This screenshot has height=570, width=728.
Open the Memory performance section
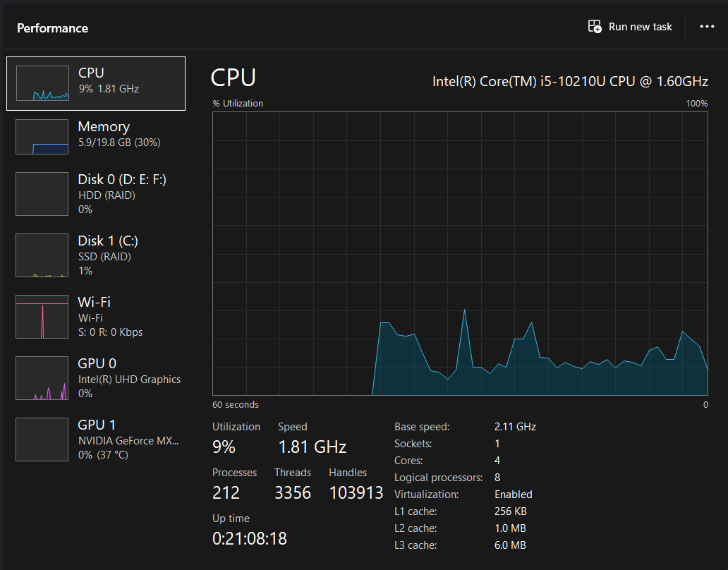[x=104, y=127]
